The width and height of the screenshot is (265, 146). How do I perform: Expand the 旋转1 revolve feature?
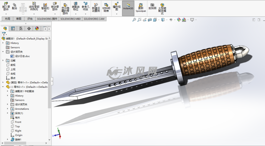[x=7, y=140]
